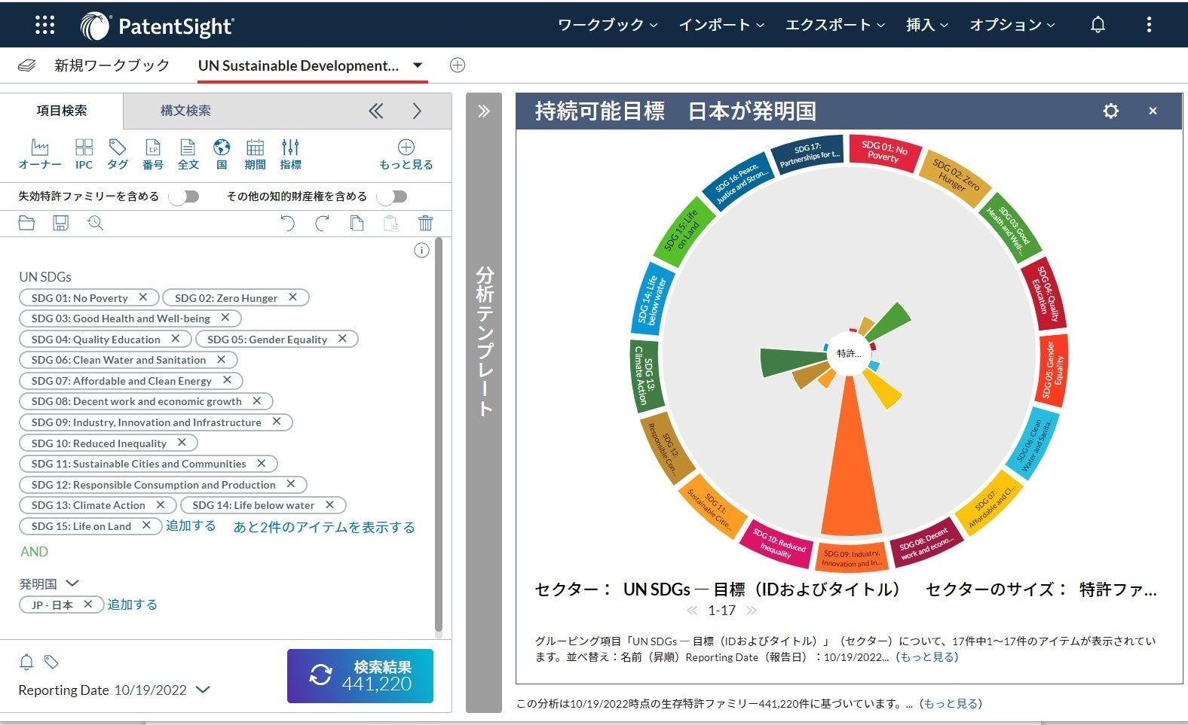Click the alert bell below query
1188x725 pixels.
[x=26, y=662]
